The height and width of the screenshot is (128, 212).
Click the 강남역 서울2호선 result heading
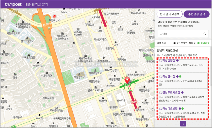167,51
